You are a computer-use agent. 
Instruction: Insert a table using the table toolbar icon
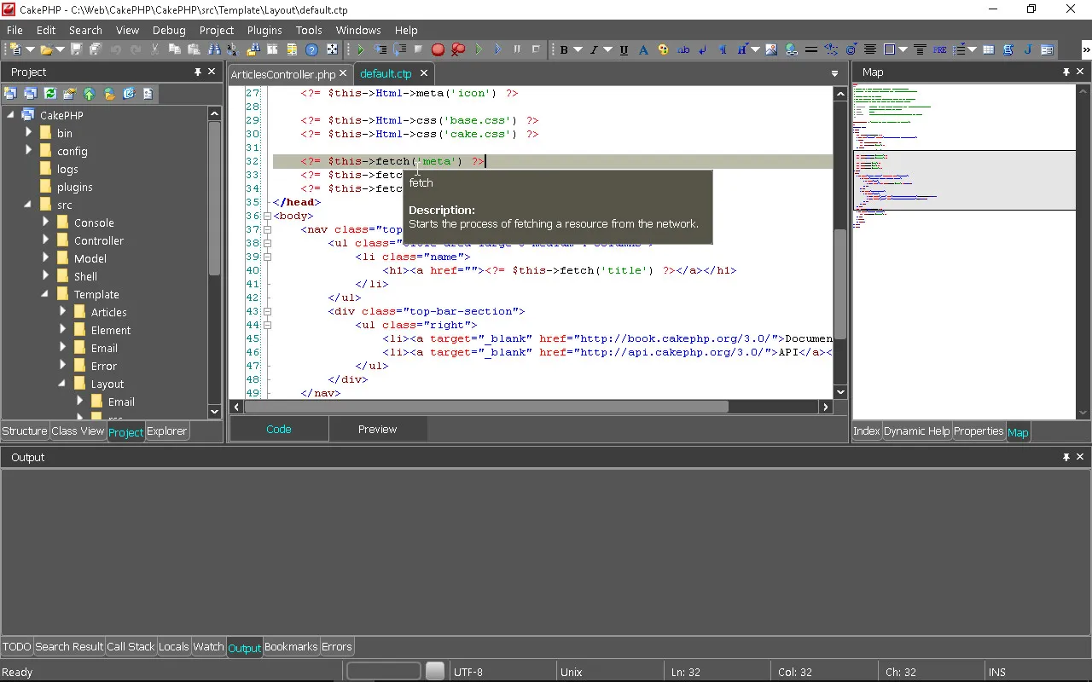coord(989,50)
